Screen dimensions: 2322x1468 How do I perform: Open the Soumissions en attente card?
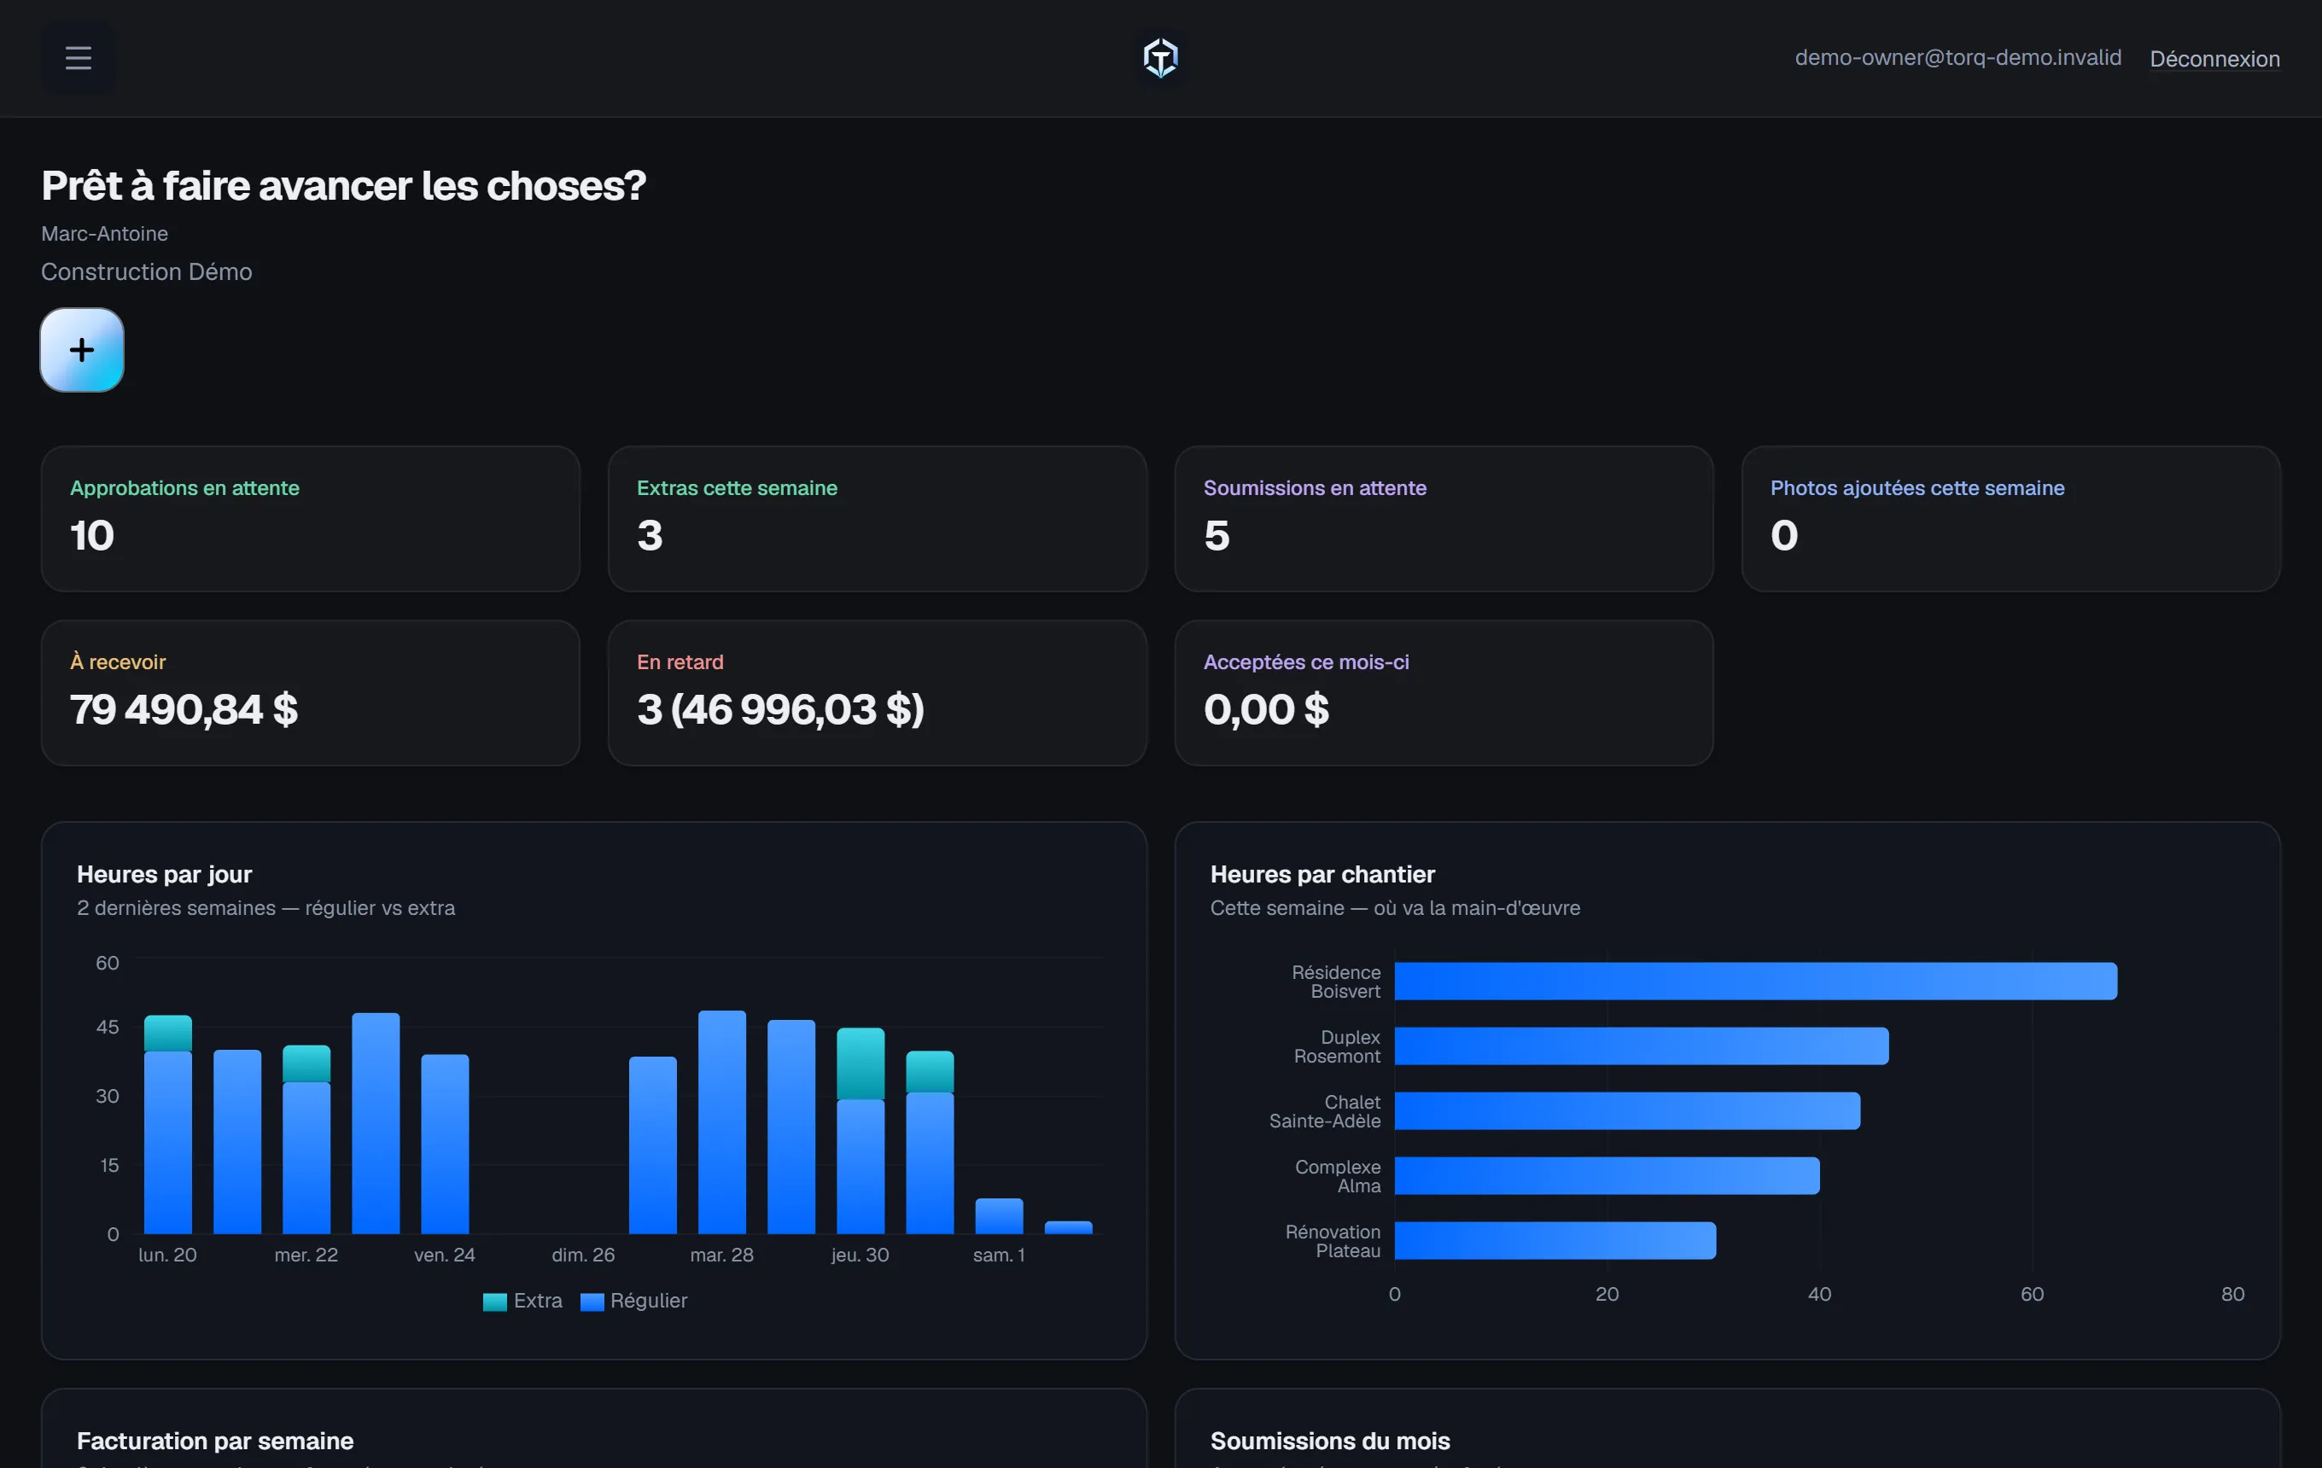click(x=1444, y=519)
